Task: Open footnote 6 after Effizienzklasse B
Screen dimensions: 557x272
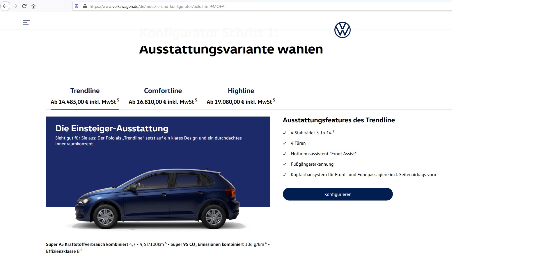Action: point(81,250)
